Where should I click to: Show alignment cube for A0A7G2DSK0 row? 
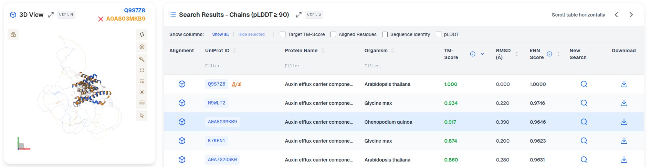click(x=182, y=160)
